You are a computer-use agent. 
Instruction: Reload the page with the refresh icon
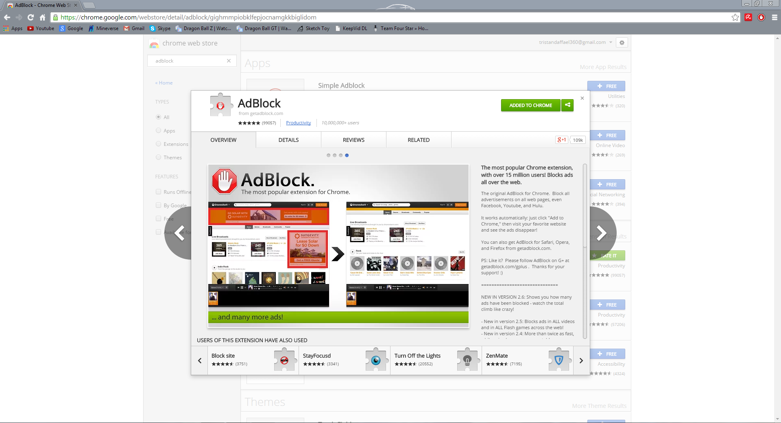tap(31, 17)
